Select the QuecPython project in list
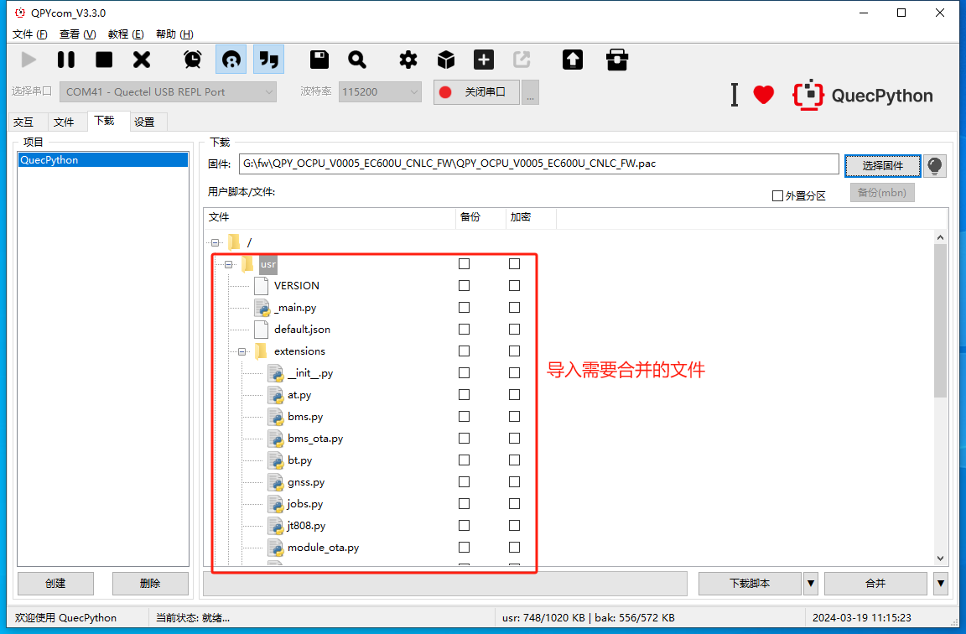The image size is (966, 634). coord(103,160)
